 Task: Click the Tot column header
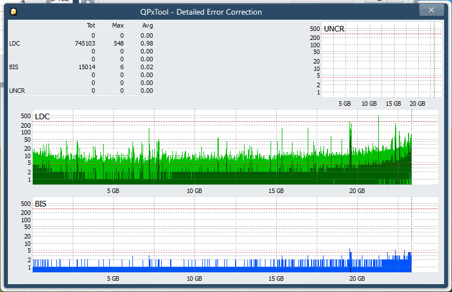tap(91, 26)
